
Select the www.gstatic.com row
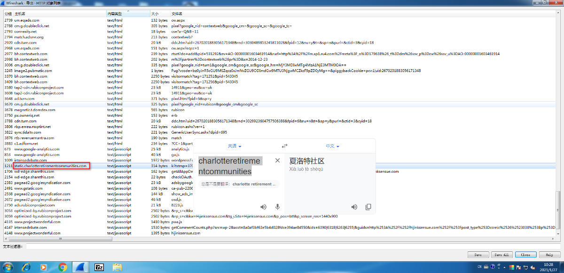[x=279, y=188]
